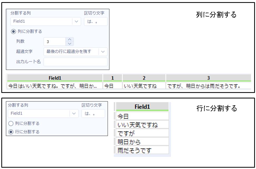Expand the '超過文字' dropdown arrow
The image size is (256, 169).
coord(103,52)
